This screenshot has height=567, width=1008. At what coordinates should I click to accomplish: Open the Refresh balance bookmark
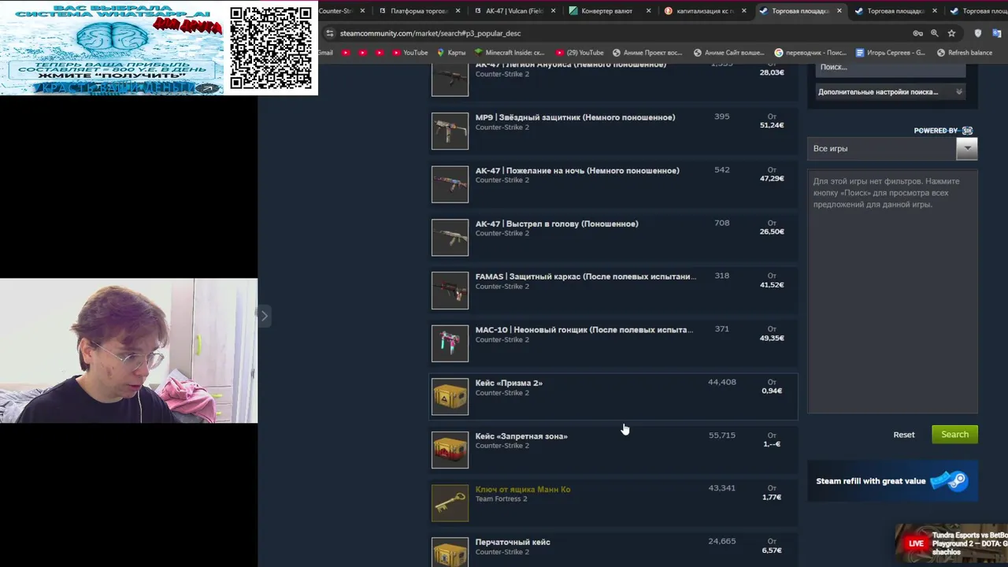tap(964, 53)
